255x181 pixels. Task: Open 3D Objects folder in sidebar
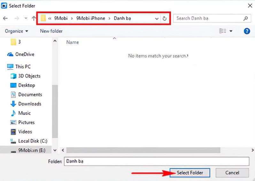[29, 76]
